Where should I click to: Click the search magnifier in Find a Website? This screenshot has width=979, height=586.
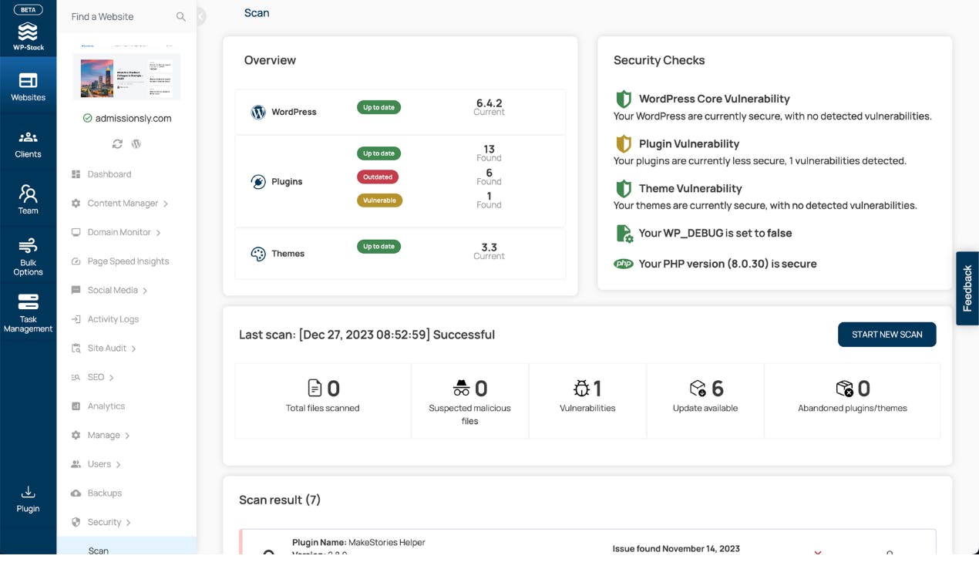tap(181, 17)
